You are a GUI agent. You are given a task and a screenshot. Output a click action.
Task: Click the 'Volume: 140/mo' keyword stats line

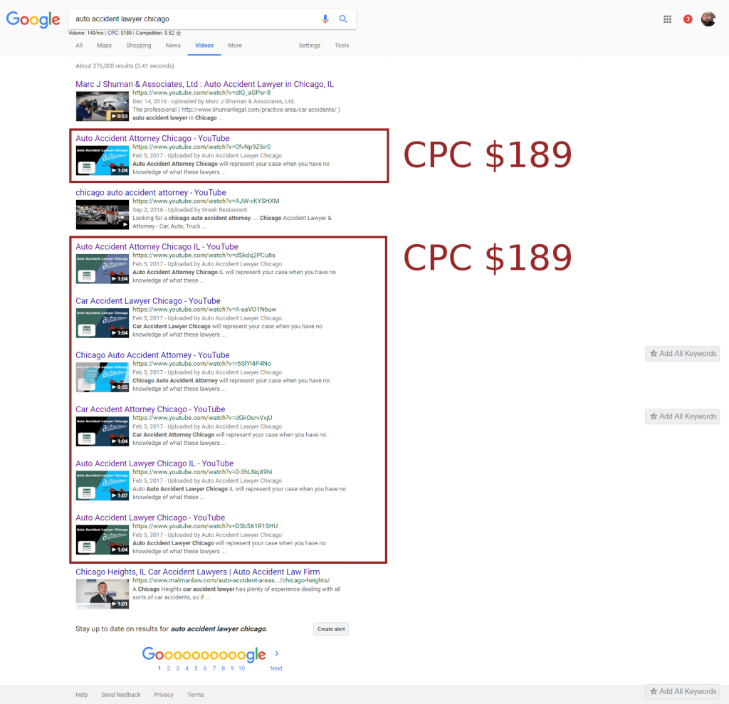pos(121,33)
